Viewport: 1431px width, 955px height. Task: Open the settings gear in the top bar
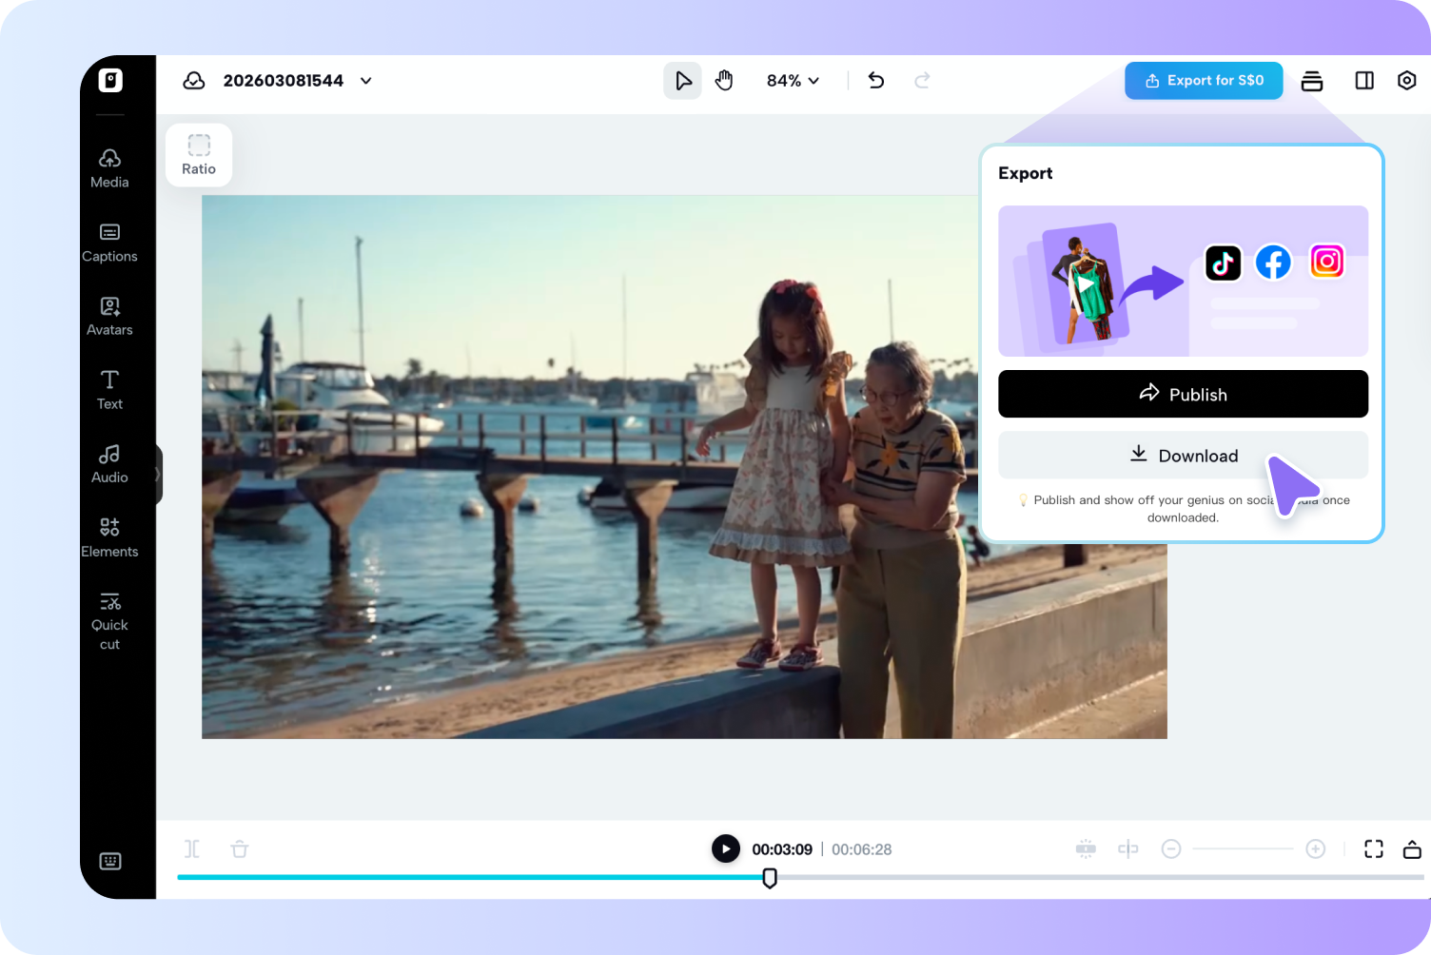click(x=1406, y=81)
